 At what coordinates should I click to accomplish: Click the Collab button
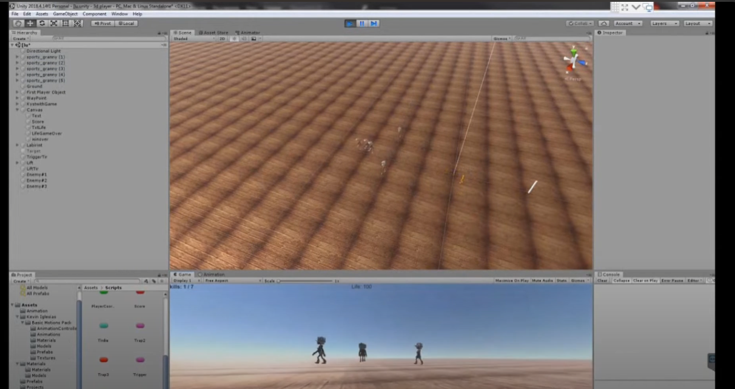point(580,24)
